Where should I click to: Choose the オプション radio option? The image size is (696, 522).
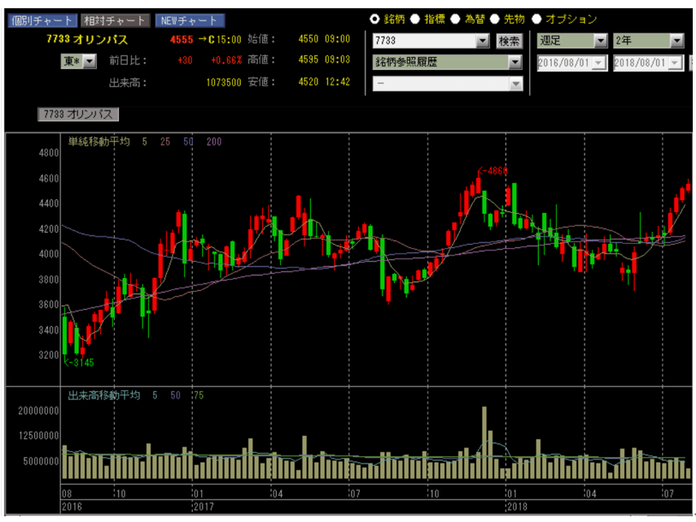tap(536, 19)
